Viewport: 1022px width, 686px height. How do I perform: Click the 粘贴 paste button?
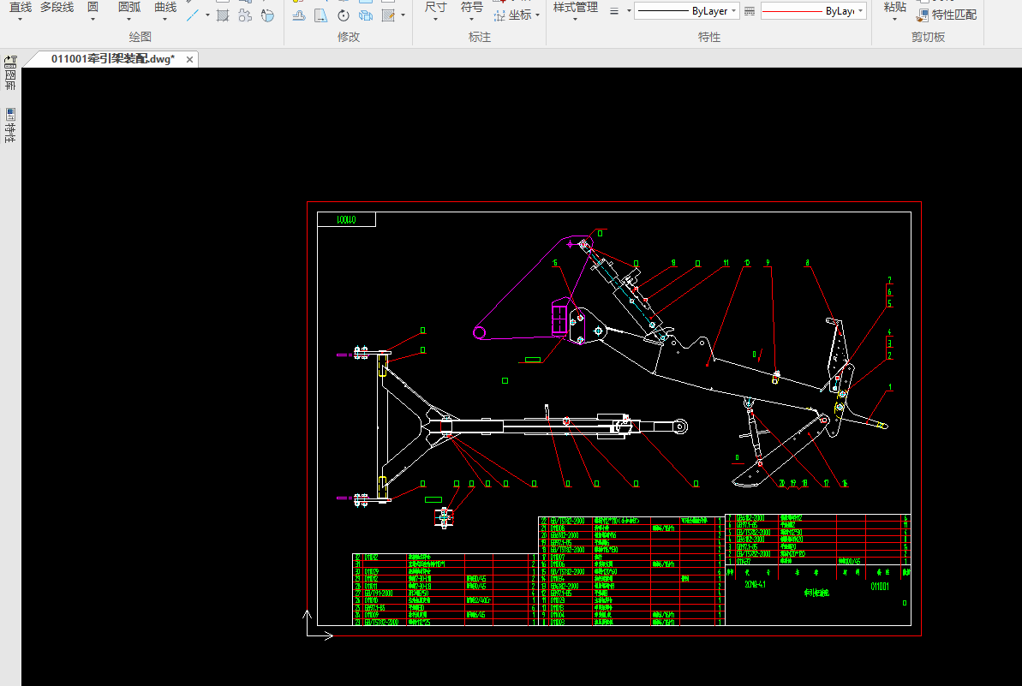[x=895, y=8]
